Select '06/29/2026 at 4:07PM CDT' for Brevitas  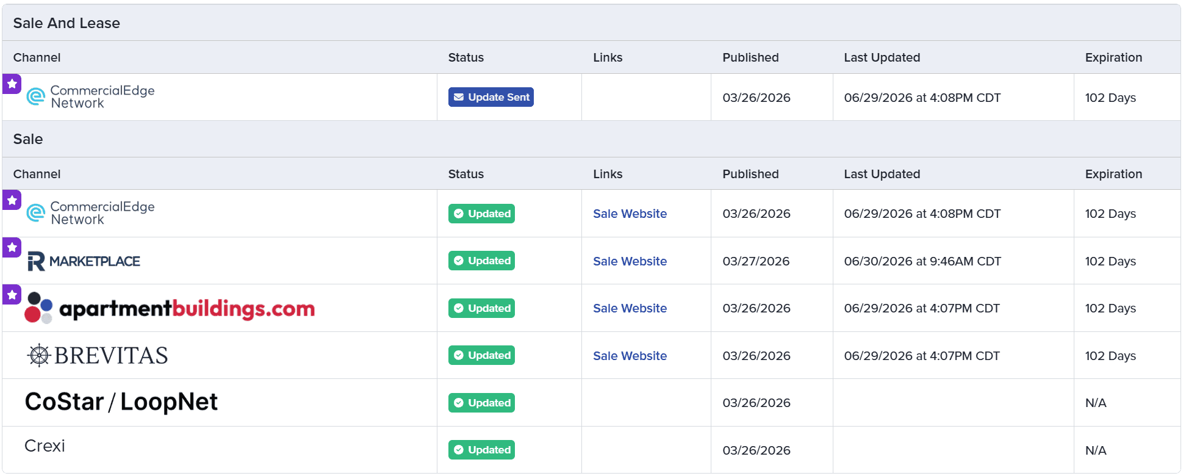tap(922, 356)
